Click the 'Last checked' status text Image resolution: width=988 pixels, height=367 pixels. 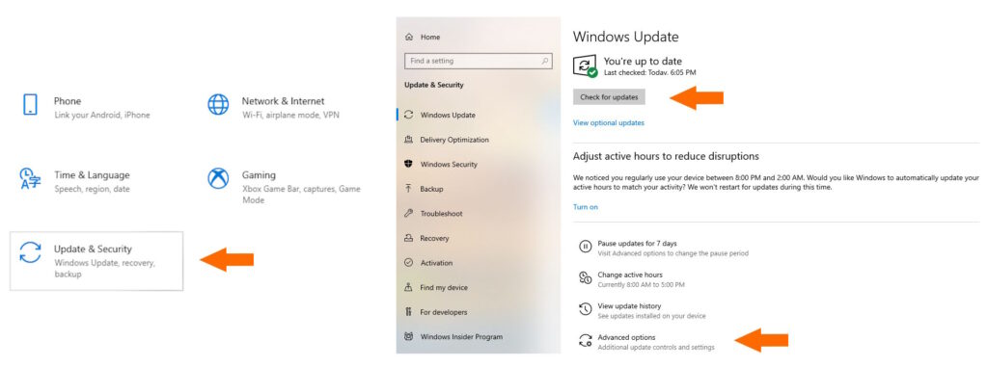649,73
